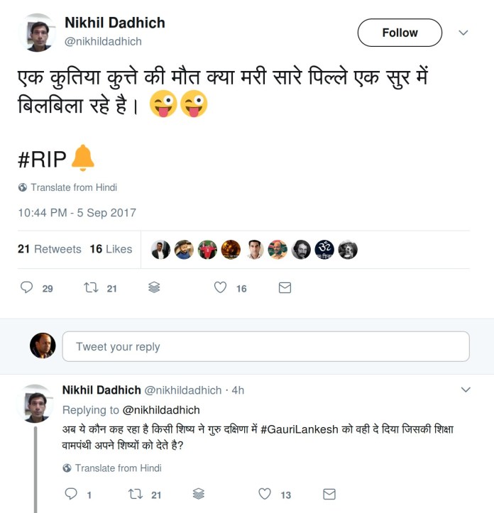View the 16 Likes list
Image resolution: width=494 pixels, height=513 pixels.
tap(111, 249)
